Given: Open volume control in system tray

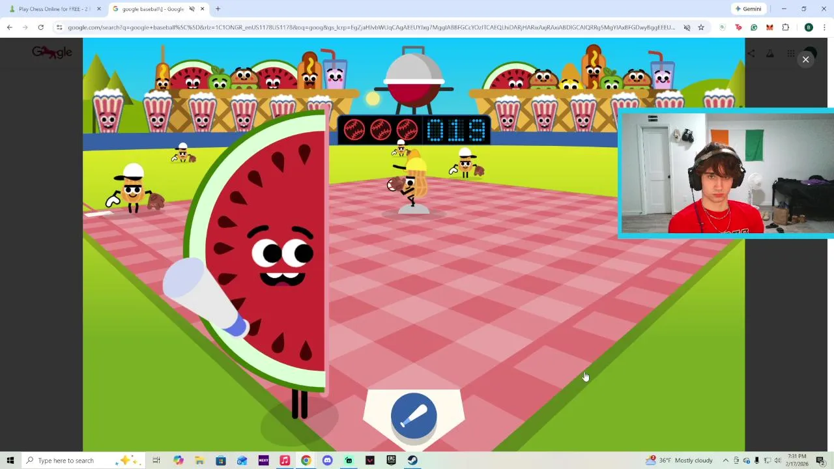Looking at the screenshot, I should point(777,461).
